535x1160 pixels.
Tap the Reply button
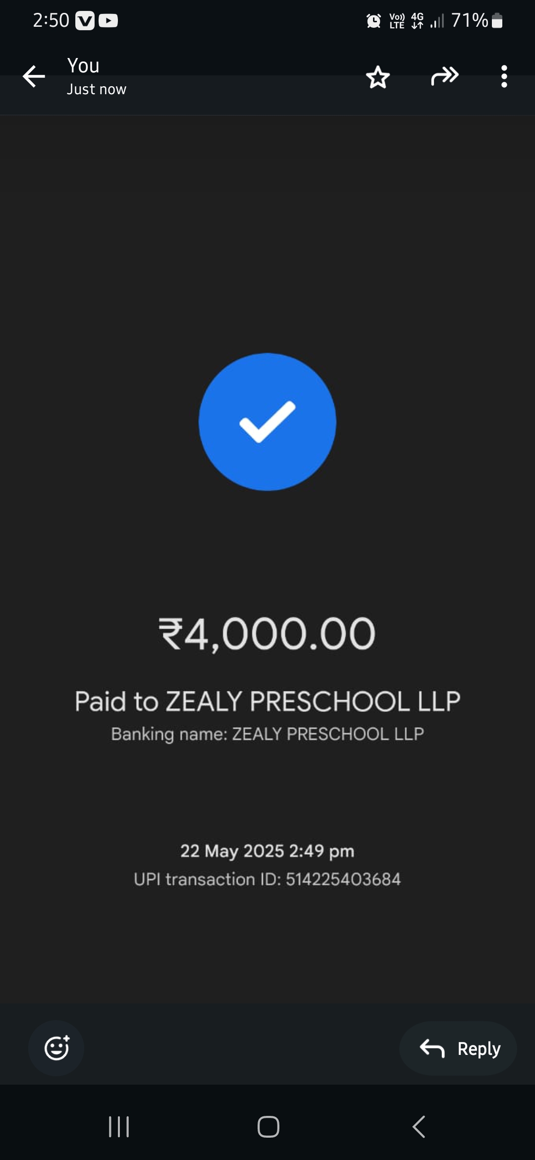click(x=458, y=1048)
